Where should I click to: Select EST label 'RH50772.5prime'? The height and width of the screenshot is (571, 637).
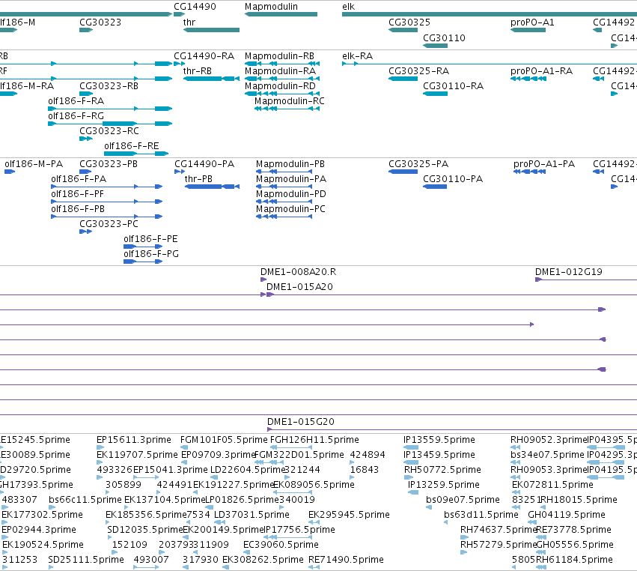[x=442, y=470]
